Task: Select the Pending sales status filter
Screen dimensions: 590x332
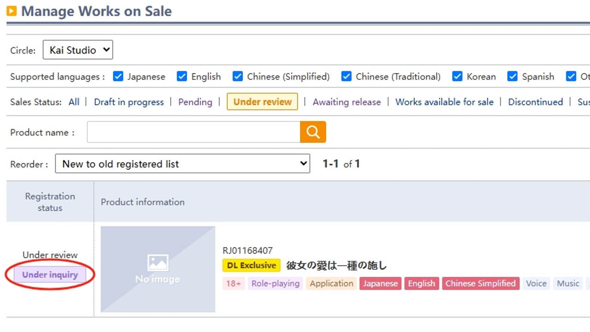Action: pos(195,102)
